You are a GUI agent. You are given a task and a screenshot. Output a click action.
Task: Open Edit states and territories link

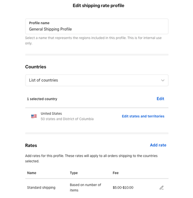point(143,116)
